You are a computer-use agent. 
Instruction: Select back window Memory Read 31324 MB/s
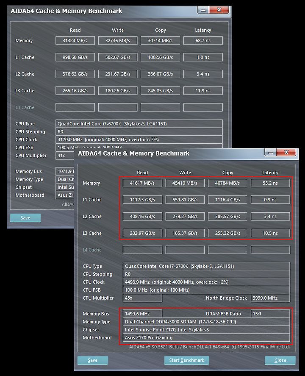click(75, 41)
